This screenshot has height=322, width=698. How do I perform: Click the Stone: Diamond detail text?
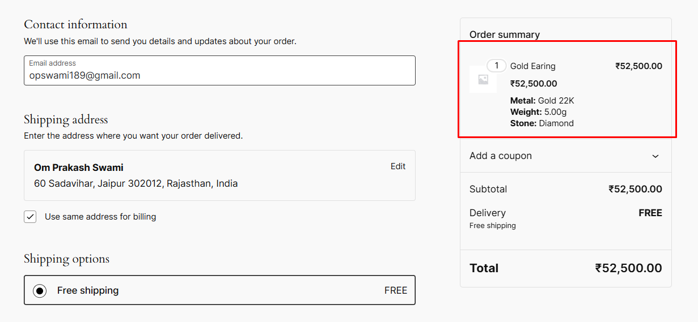pyautogui.click(x=542, y=123)
